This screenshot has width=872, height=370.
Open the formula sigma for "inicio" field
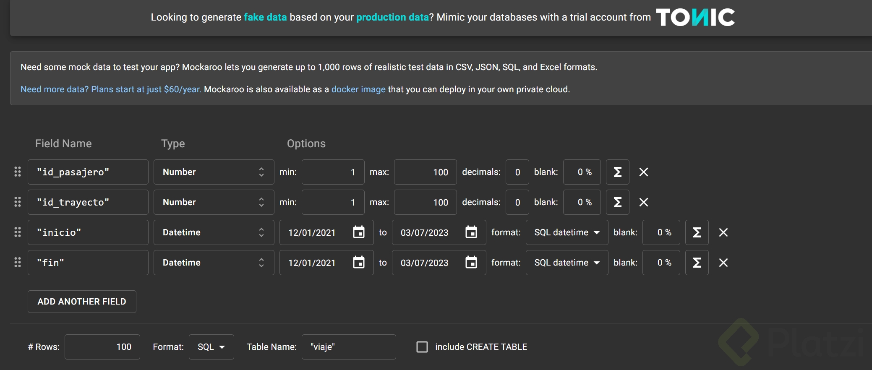[x=697, y=232]
